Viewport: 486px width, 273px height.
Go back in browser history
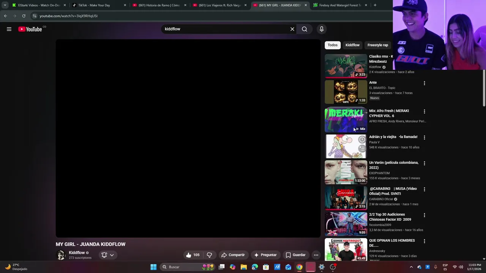[x=5, y=16]
